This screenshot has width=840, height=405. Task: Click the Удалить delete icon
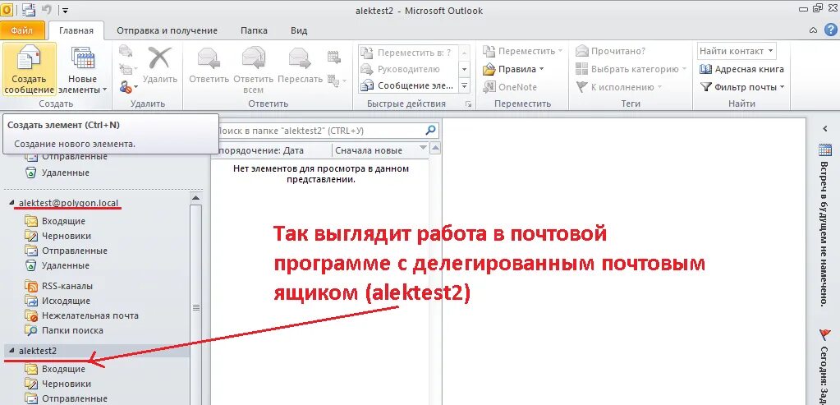tap(159, 66)
